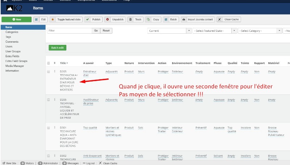Image resolution: width=290 pixels, height=165 pixels.
Task: Click Clean Cache in bottom status bar
Action: [108, 163]
